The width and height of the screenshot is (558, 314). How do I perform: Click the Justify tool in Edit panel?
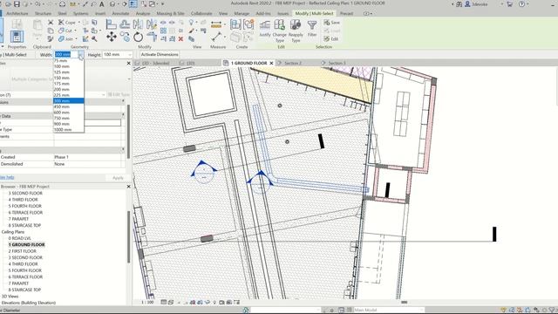click(265, 29)
